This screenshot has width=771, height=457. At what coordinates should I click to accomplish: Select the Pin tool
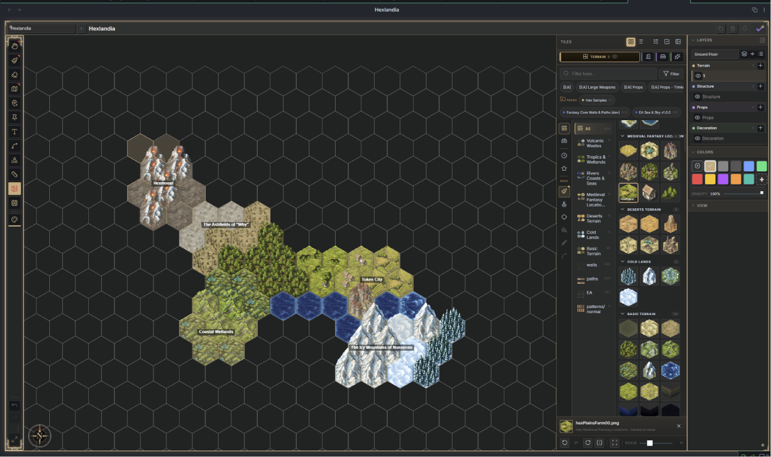15,117
